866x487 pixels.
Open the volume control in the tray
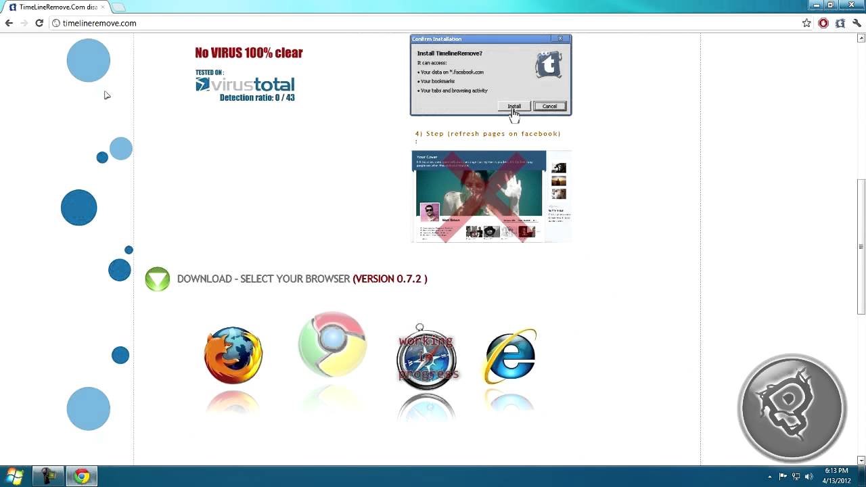[809, 477]
